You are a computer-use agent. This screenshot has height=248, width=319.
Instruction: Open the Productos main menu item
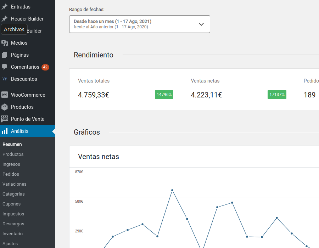pos(27,107)
